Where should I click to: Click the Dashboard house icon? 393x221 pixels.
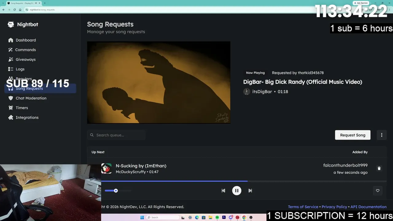11,40
